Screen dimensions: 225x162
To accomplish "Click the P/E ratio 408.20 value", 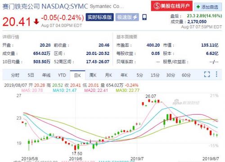I will tap(153, 45).
